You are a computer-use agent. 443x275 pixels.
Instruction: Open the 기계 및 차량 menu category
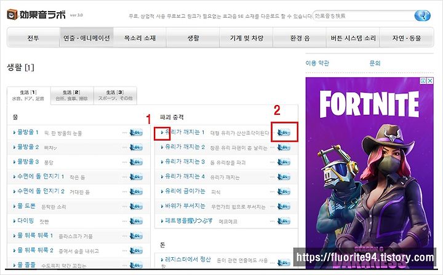coord(246,38)
